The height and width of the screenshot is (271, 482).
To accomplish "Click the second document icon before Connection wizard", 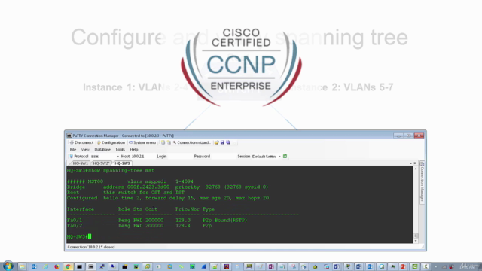I will (x=169, y=142).
